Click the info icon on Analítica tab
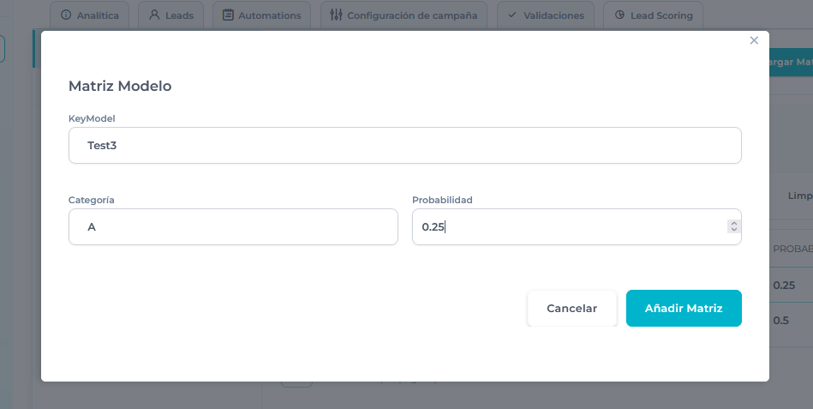The width and height of the screenshot is (813, 409). 67,15
